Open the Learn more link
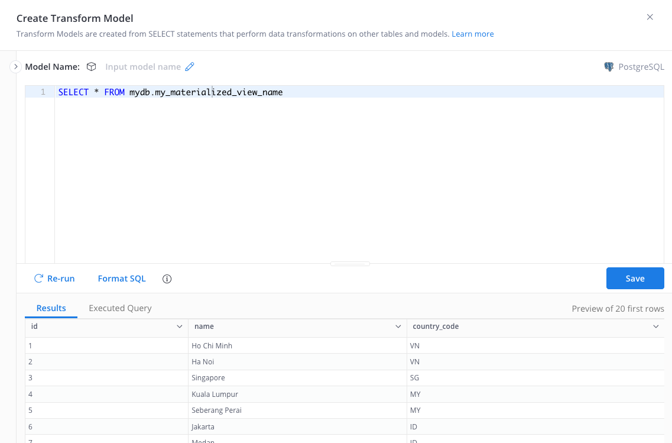This screenshot has width=672, height=443. coord(472,34)
